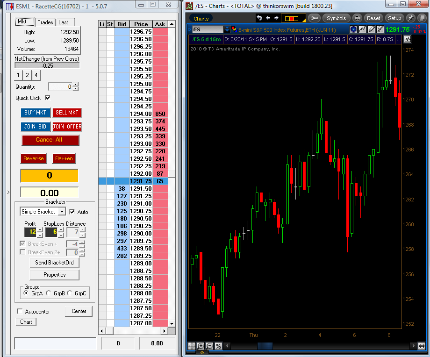Click the percent scale icon below the chart
This screenshot has width=430, height=357.
[218, 346]
